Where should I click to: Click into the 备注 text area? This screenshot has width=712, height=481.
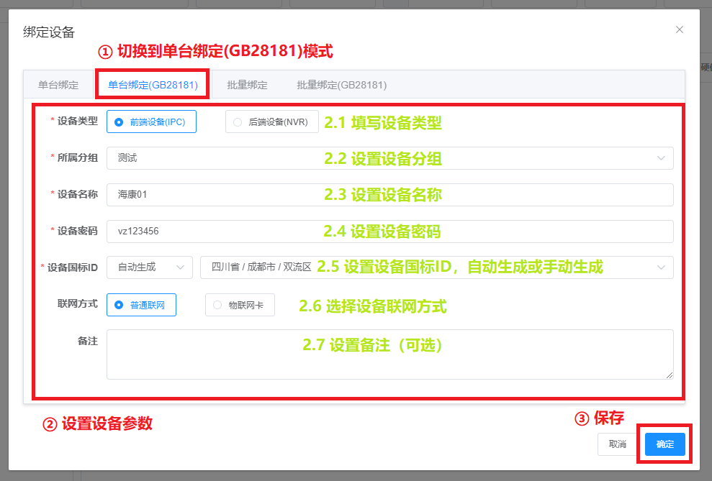click(x=389, y=354)
